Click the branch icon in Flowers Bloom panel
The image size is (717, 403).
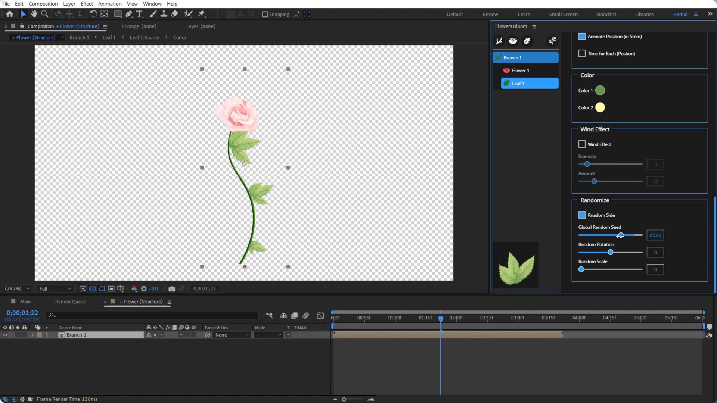click(x=499, y=41)
